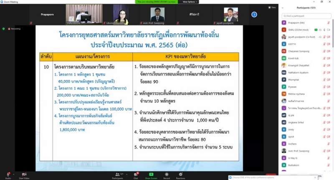This screenshot has width=334, height=180.
Task: Click the green encryption shield icon
Action: 4,29
